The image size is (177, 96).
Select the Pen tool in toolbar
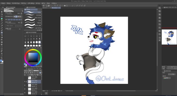(x=2, y=26)
